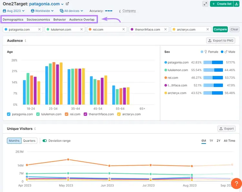The width and height of the screenshot is (242, 192).
Task: Click the orange help question mark bubble
Action: [x=237, y=184]
